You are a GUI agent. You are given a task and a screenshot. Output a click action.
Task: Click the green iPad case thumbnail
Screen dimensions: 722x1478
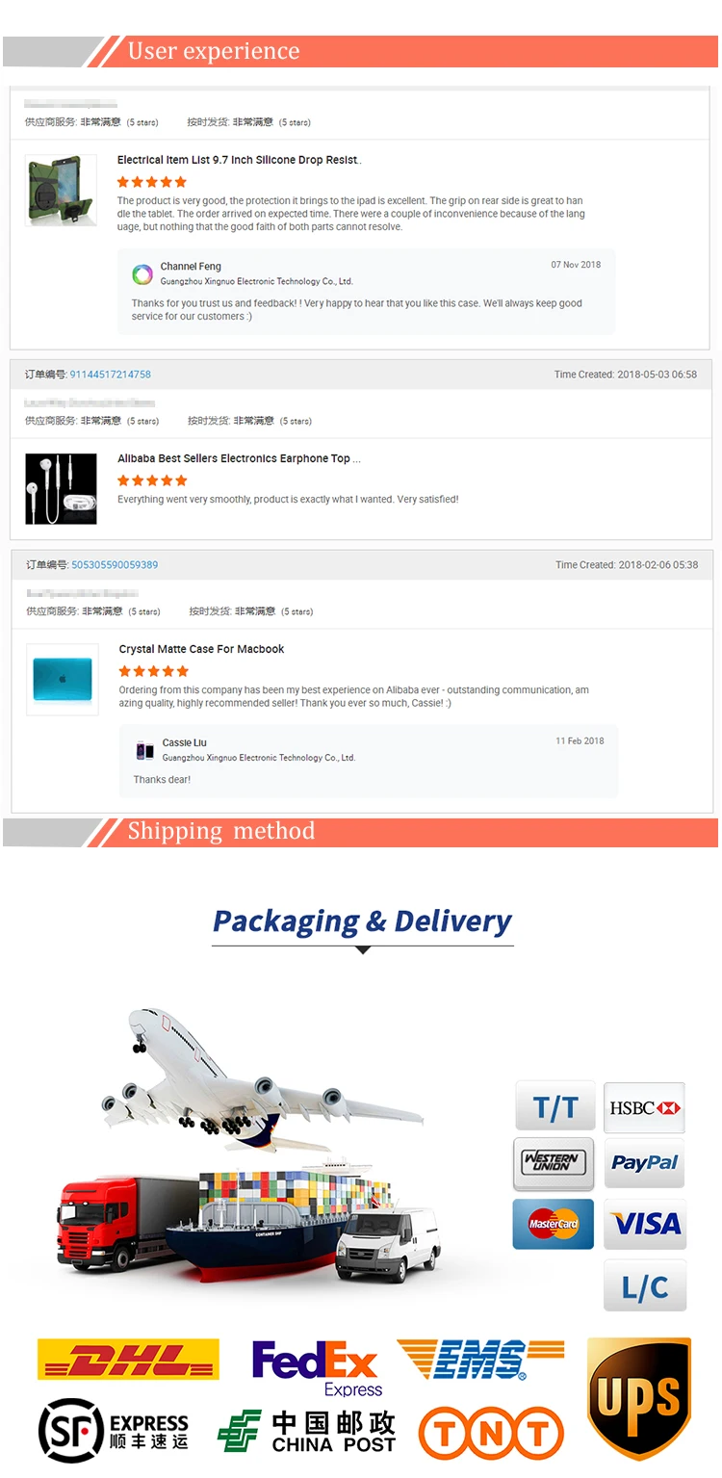pos(61,190)
